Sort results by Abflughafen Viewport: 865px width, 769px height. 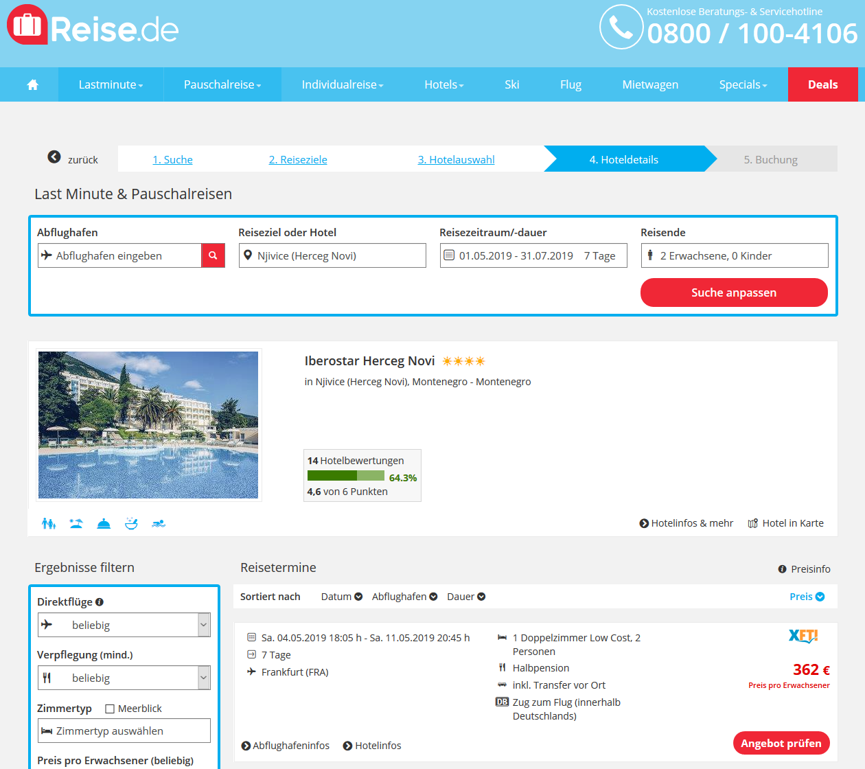(405, 597)
